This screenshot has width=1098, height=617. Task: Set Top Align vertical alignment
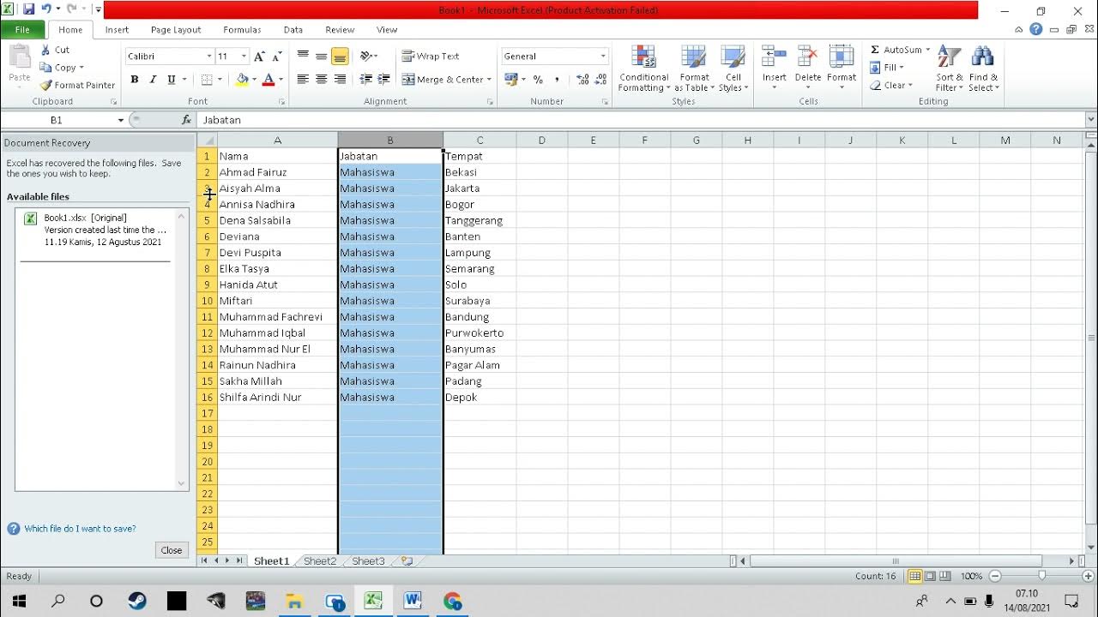pyautogui.click(x=303, y=56)
